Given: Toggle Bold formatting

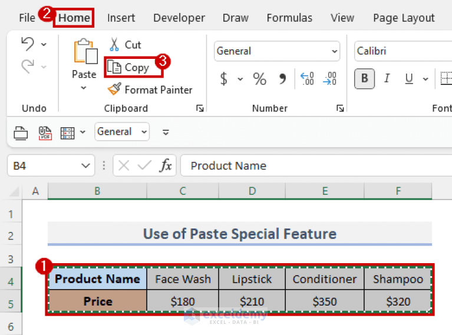Looking at the screenshot, I should 364,78.
